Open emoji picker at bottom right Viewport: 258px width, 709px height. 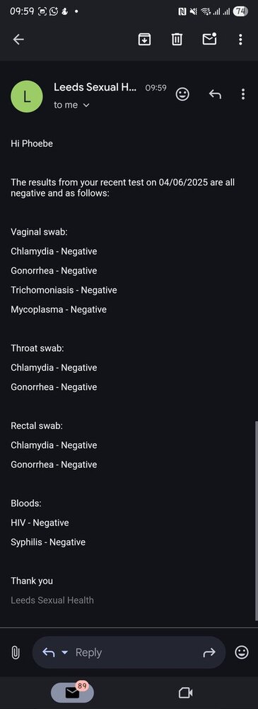(242, 652)
